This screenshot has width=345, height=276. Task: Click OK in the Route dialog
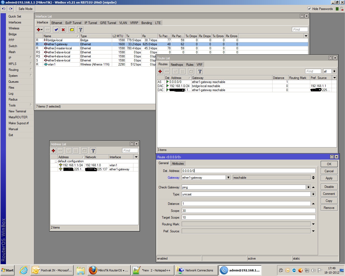pos(329,164)
